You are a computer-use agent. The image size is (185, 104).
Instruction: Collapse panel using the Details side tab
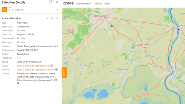pyautogui.click(x=64, y=72)
